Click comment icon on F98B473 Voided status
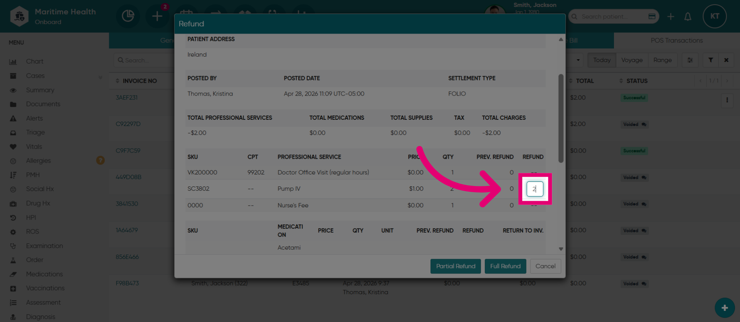This screenshot has height=322, width=740. click(x=644, y=284)
